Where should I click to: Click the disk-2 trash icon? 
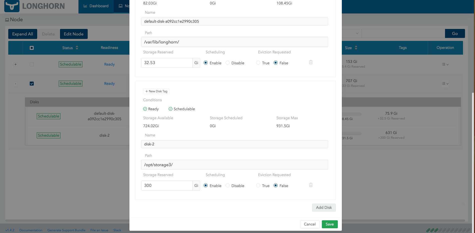click(x=311, y=185)
